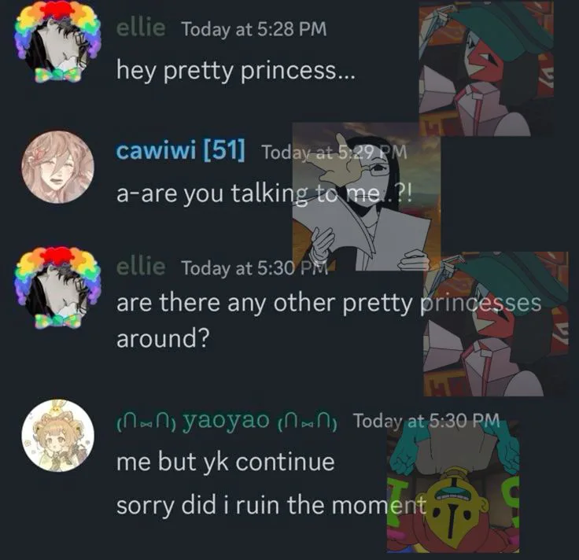579x560 pixels.
Task: Open yaoyao's bunny-eared girl avatar
Action: click(58, 436)
